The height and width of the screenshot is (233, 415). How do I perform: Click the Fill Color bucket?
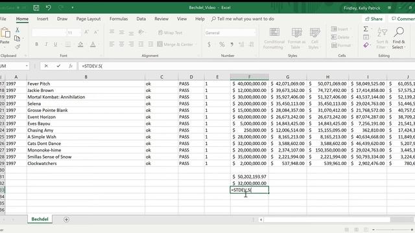click(x=80, y=44)
